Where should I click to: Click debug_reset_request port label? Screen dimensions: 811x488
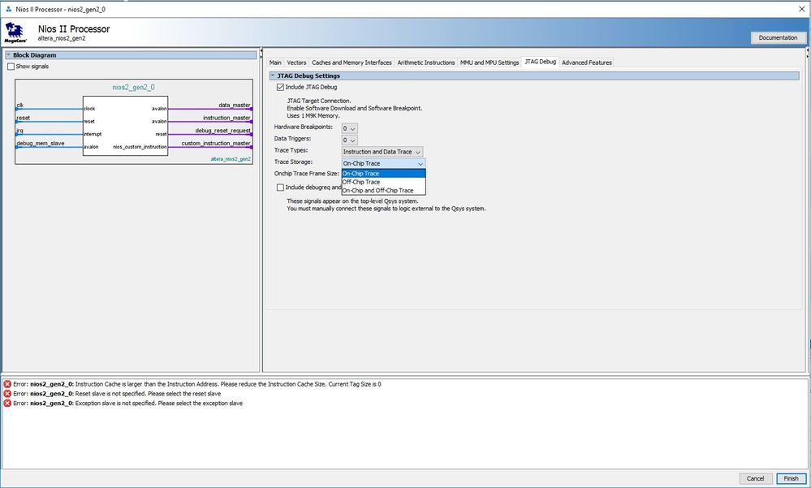click(x=223, y=131)
